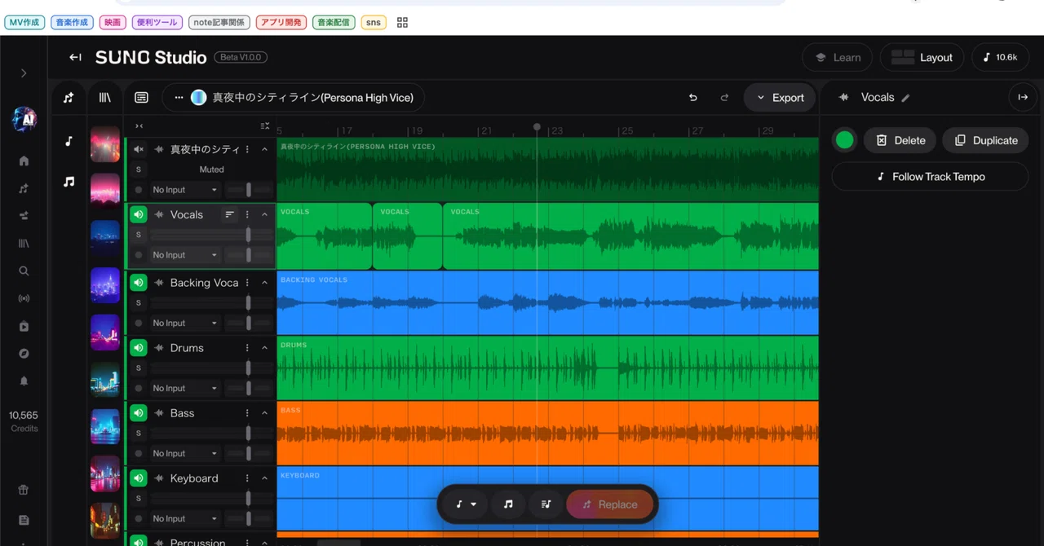
Task: Click the collapse panel arrow beside Vocals header
Action: pos(1023,97)
